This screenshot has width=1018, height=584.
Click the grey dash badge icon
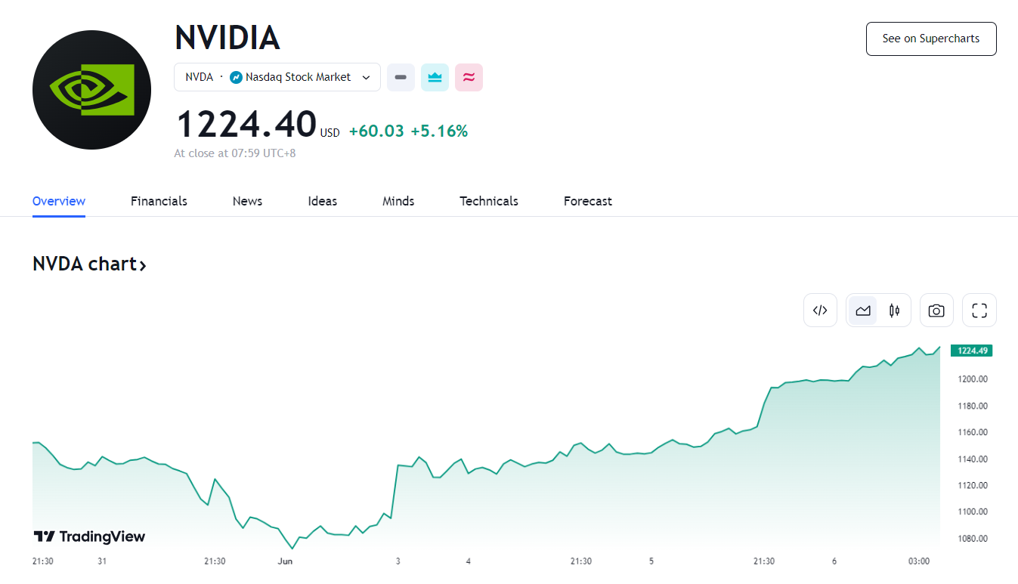coord(401,77)
